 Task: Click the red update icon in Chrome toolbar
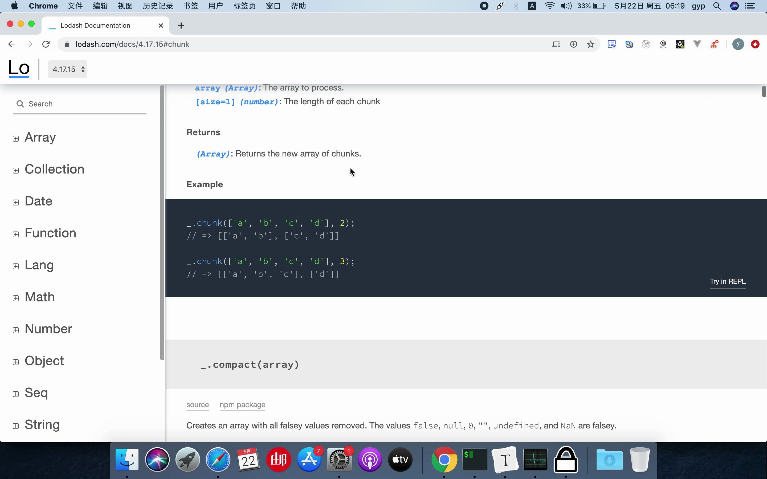click(755, 44)
